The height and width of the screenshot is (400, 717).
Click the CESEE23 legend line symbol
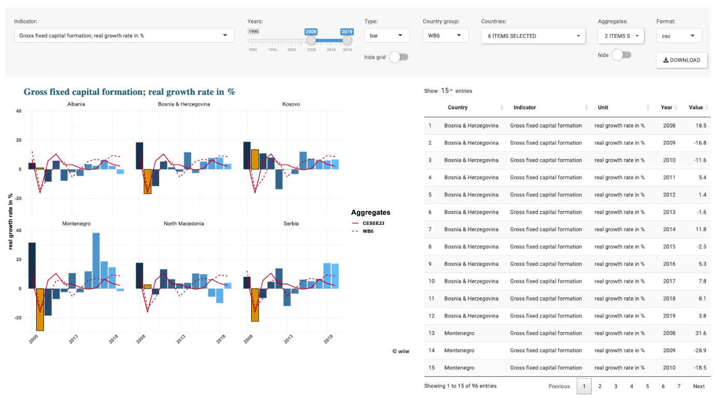point(355,223)
